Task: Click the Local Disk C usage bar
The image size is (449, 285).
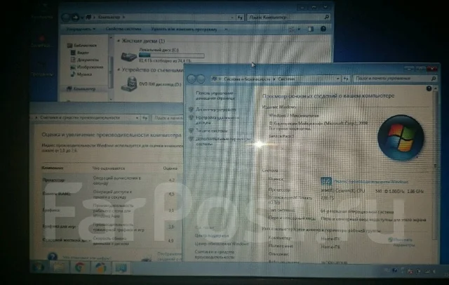Action: [x=171, y=55]
